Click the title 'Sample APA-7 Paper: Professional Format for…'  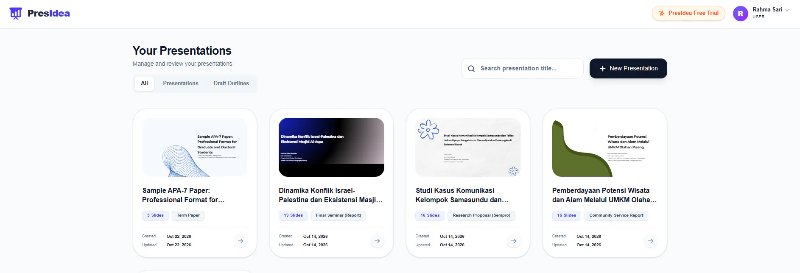pos(183,195)
